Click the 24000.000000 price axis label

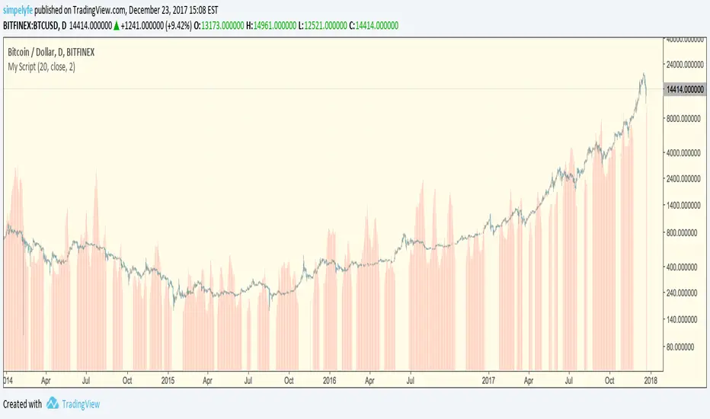tap(685, 65)
